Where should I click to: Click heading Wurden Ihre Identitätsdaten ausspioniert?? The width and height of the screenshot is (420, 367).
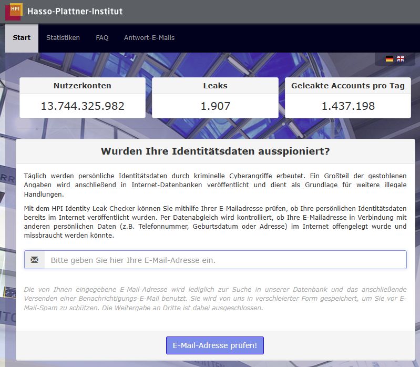point(216,151)
